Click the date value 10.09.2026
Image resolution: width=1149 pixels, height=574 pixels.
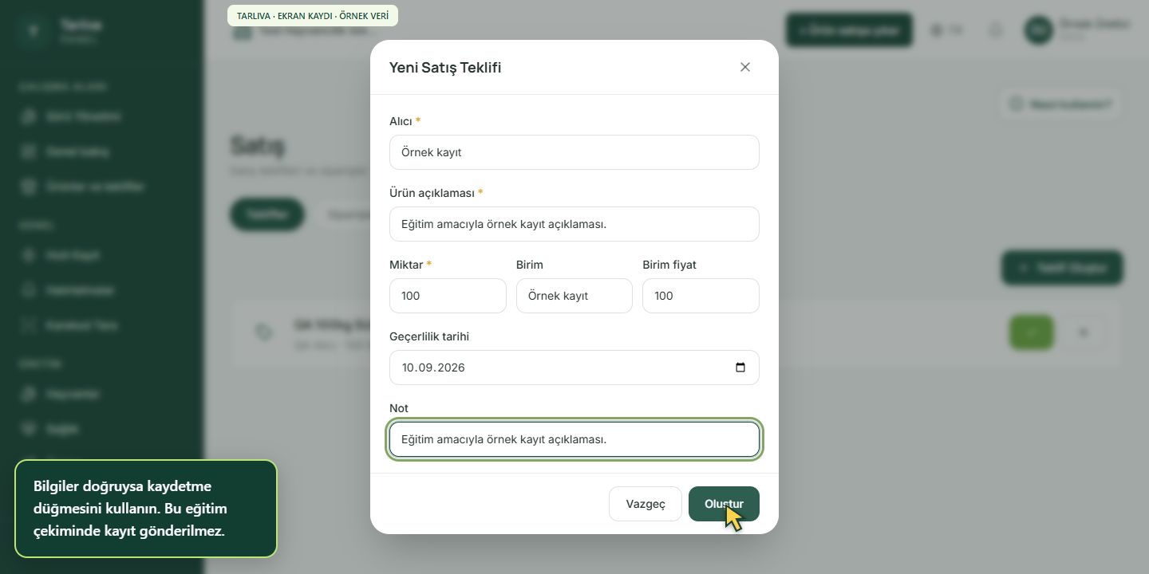[433, 368]
